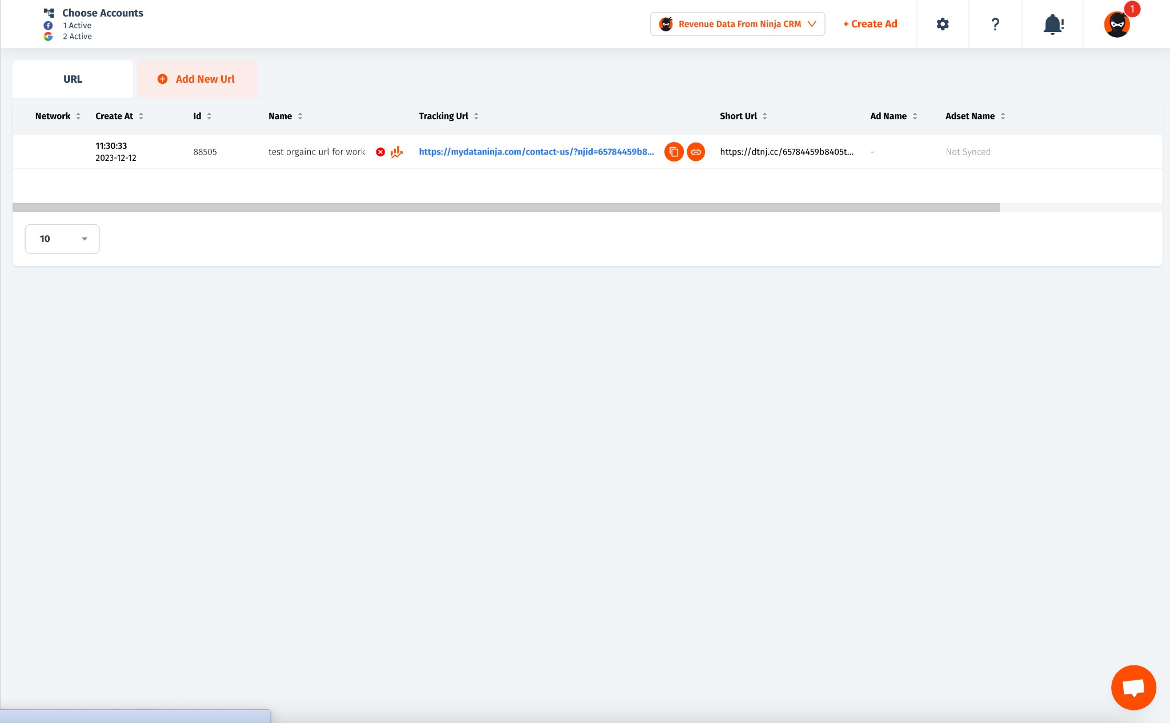Click the Create Ad button
The image size is (1170, 723).
870,24
